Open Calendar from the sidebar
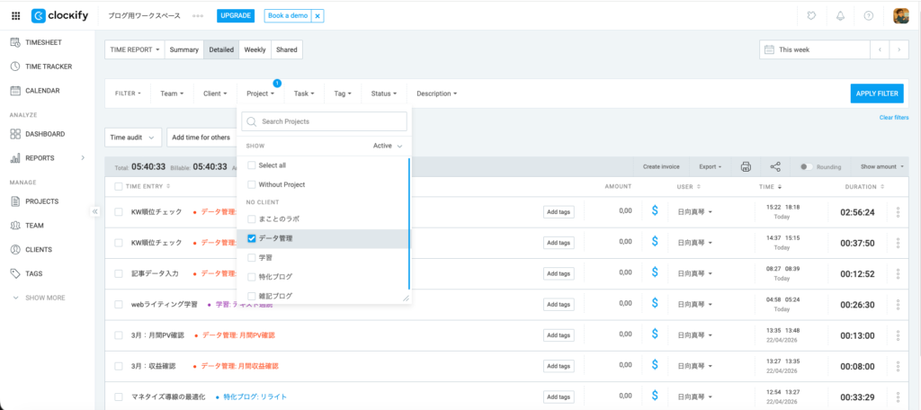 coord(41,90)
